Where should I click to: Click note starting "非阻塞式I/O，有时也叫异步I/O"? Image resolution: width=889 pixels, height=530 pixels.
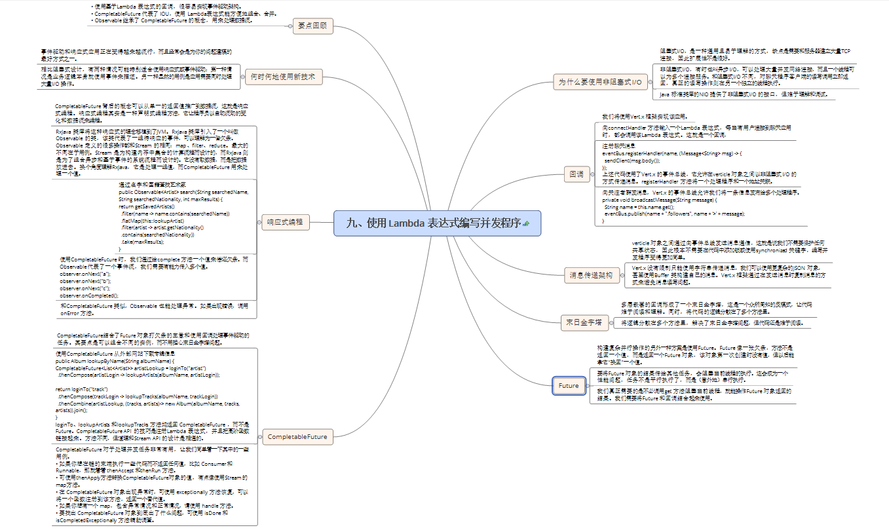(756, 76)
